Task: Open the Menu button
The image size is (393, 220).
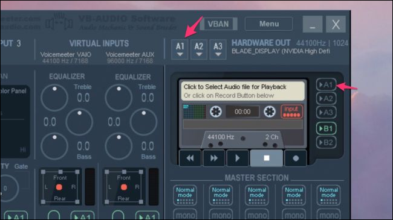Action: point(268,24)
